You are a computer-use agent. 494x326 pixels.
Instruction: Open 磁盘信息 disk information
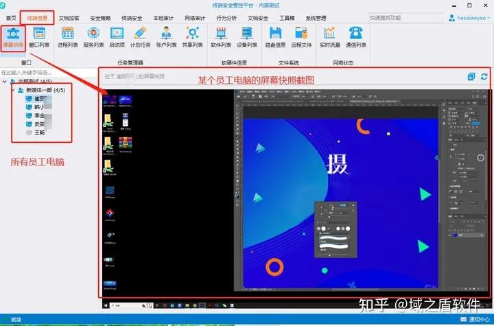point(276,36)
